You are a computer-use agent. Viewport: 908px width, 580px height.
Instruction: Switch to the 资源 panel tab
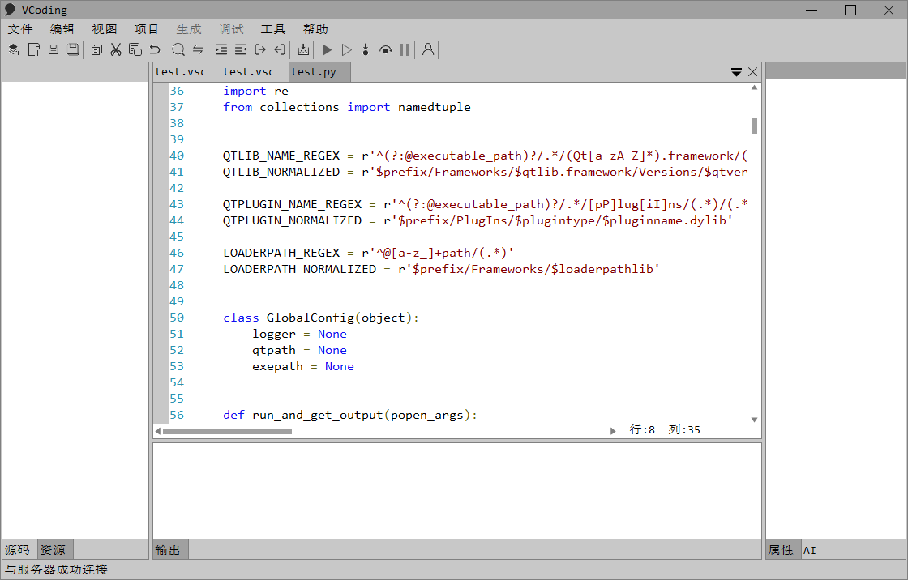53,550
